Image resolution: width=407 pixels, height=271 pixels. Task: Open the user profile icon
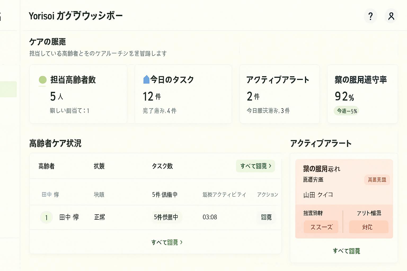[391, 16]
